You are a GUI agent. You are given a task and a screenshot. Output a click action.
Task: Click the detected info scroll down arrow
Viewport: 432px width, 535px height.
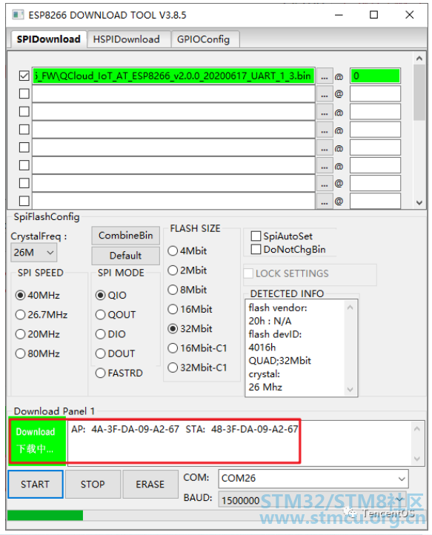[x=350, y=389]
